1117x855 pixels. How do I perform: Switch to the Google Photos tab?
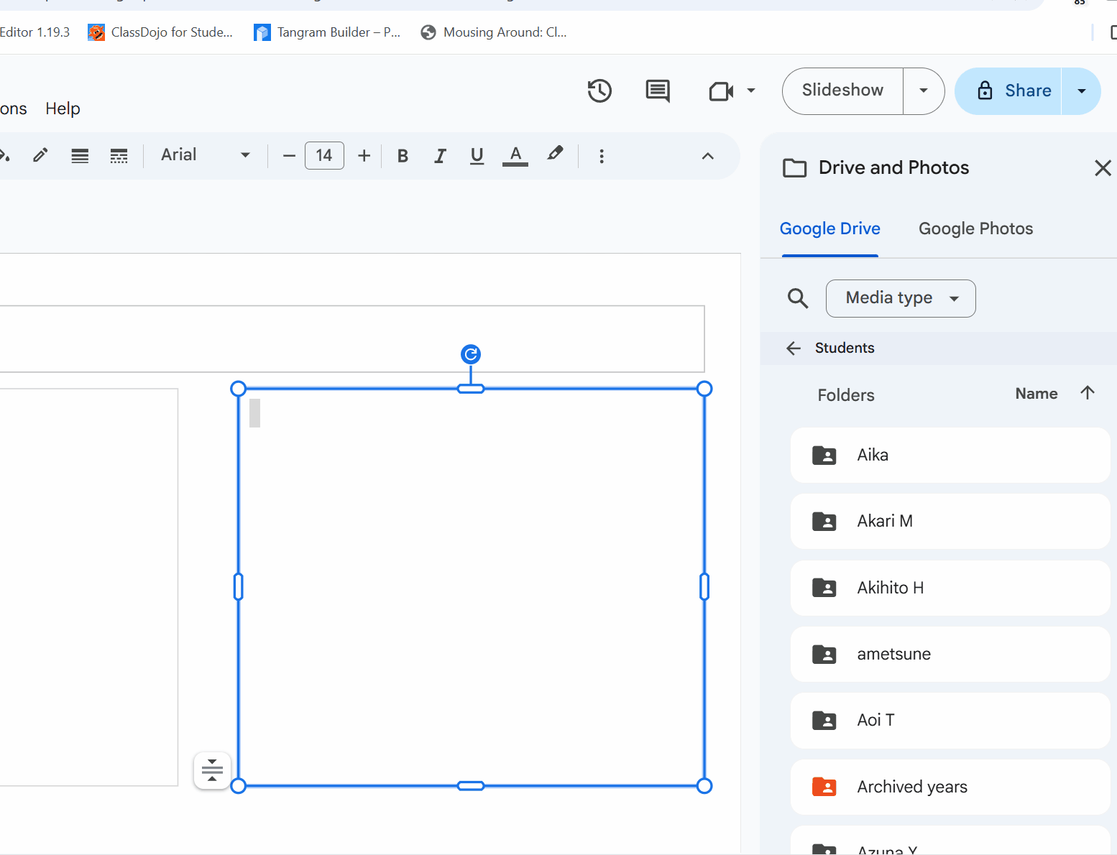click(975, 228)
